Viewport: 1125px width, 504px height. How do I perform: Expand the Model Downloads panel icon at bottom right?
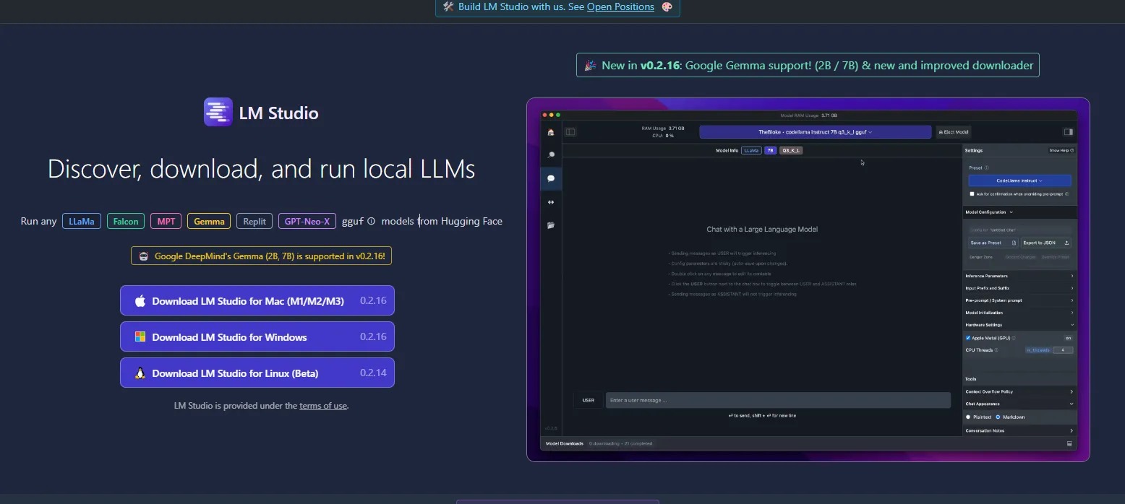[1069, 443]
